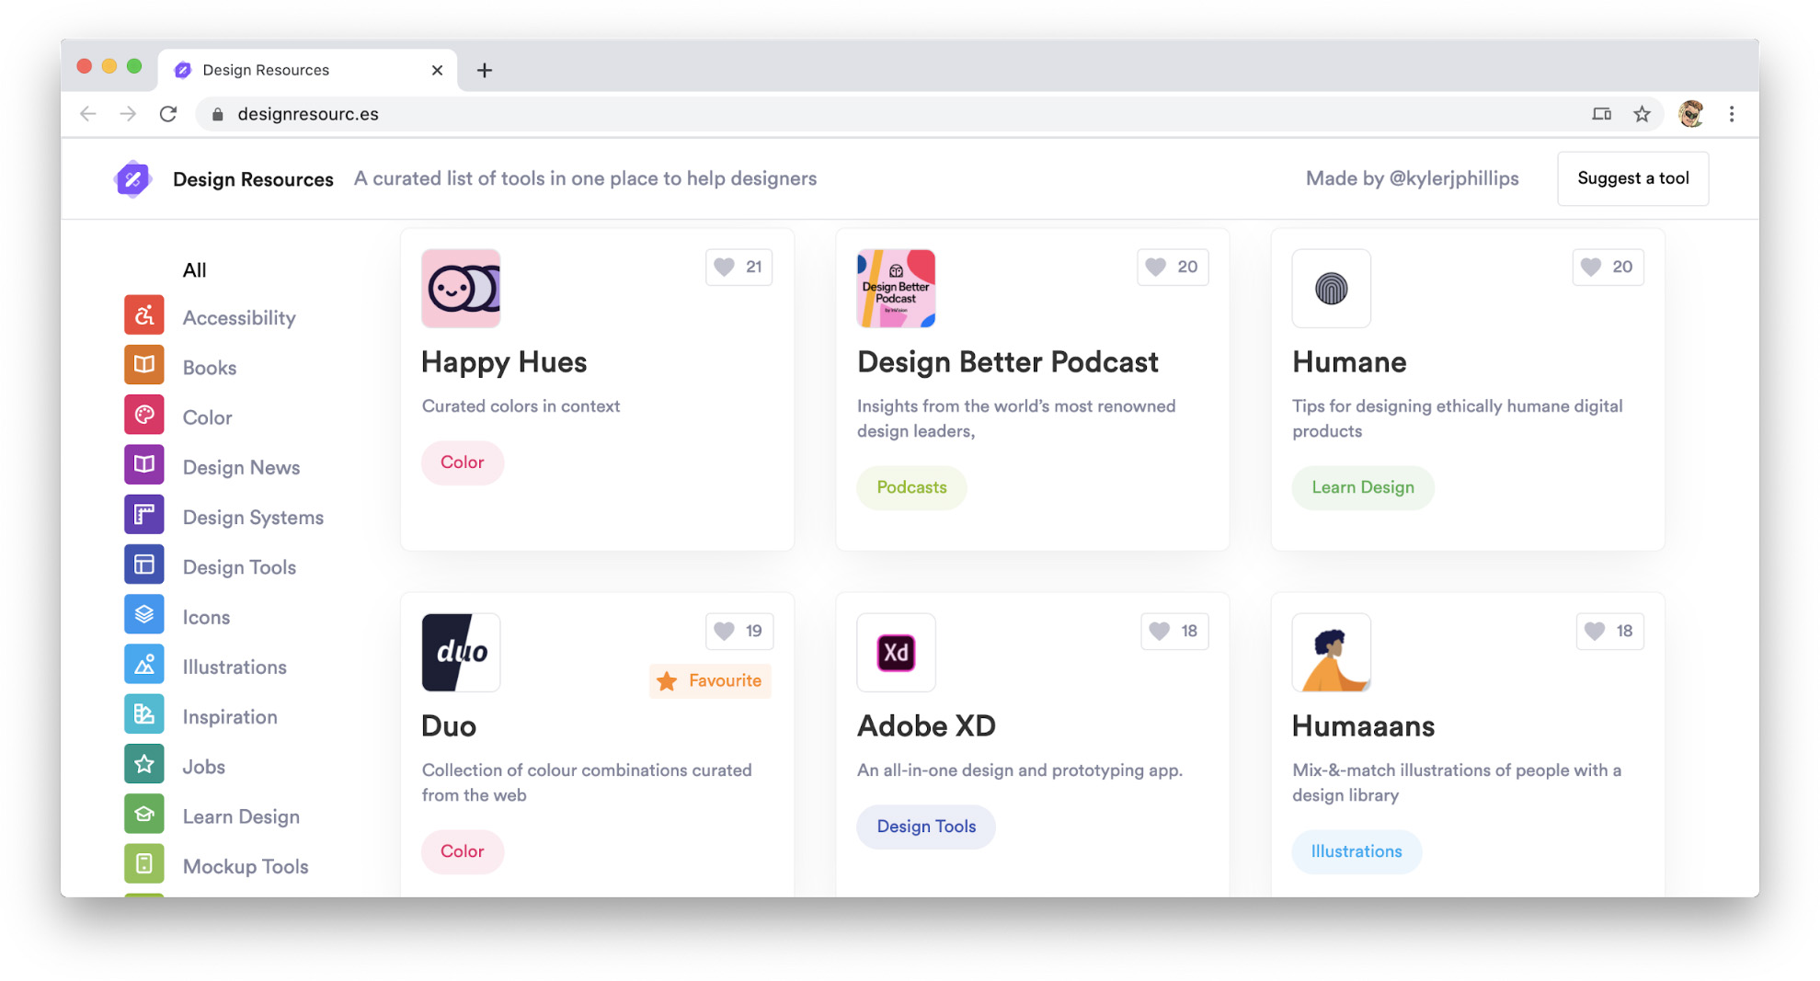Close the Design Resources tab
Image resolution: width=1820 pixels, height=981 pixels.
[x=437, y=70]
